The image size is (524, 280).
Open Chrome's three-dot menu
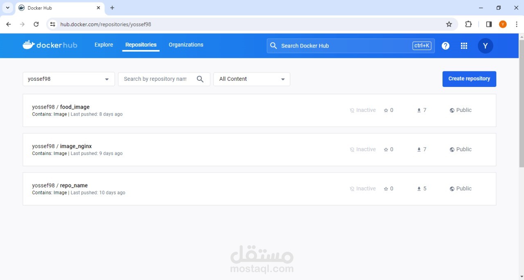coord(517,24)
